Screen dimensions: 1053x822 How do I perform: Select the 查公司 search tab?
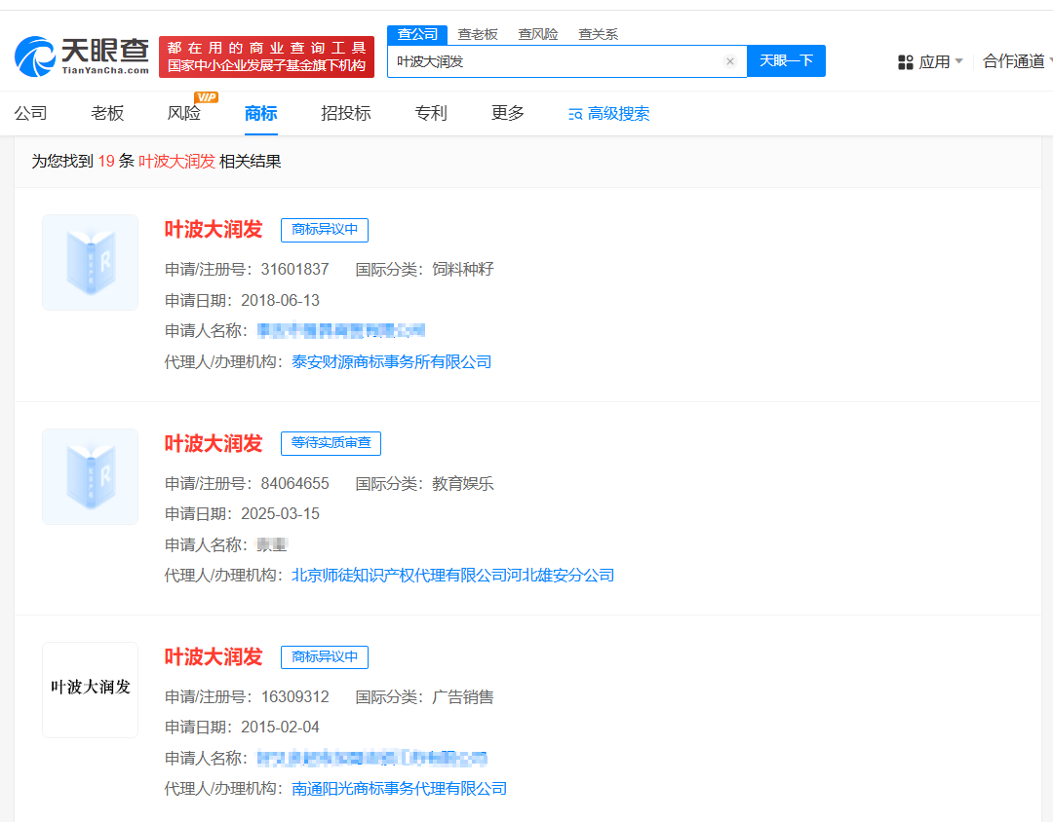point(417,34)
